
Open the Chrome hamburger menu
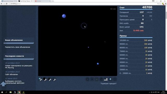click(166, 4)
